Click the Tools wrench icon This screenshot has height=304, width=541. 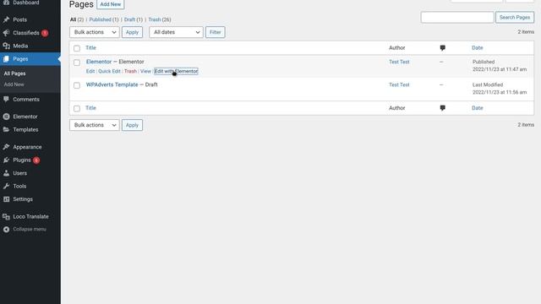pyautogui.click(x=6, y=186)
